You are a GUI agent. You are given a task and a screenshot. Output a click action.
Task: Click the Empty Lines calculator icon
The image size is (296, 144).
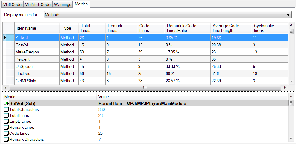tap(6, 121)
